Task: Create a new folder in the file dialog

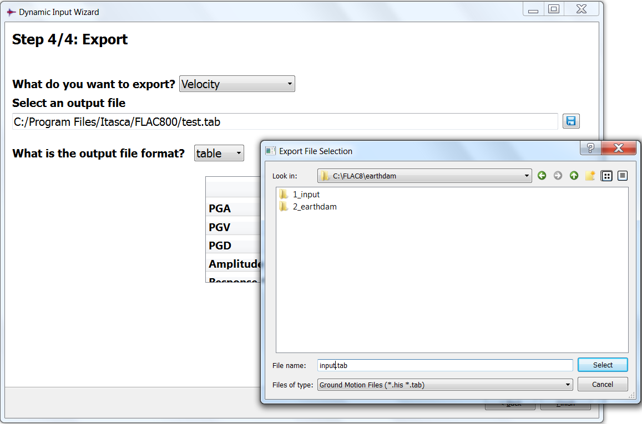Action: (590, 176)
